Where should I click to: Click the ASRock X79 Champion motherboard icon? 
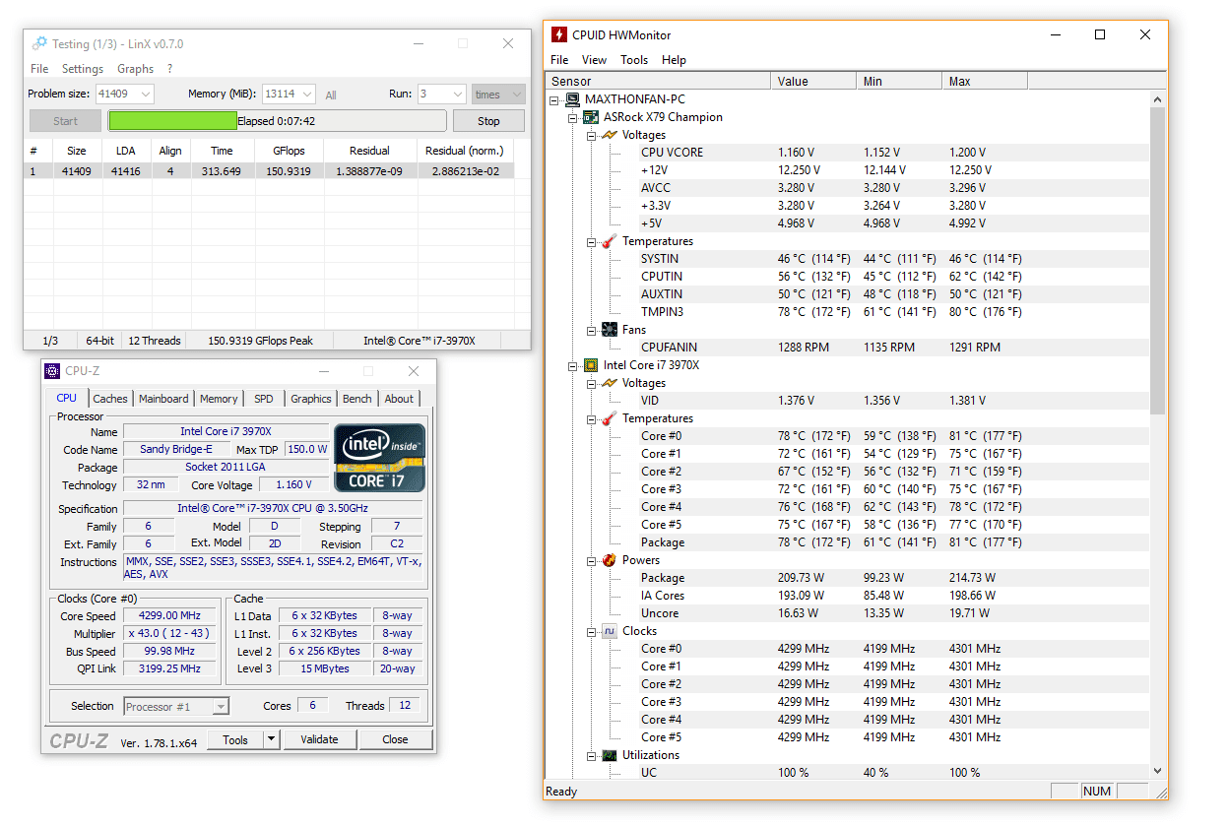click(591, 117)
